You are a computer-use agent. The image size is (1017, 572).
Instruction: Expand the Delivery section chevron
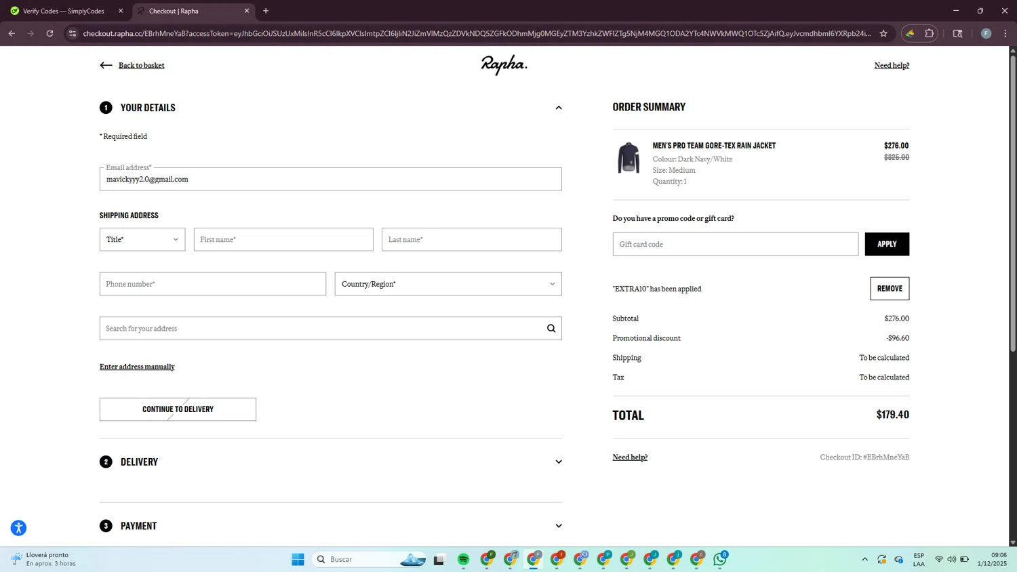click(x=559, y=462)
